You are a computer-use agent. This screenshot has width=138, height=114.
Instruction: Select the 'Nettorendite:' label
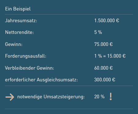point(19,32)
